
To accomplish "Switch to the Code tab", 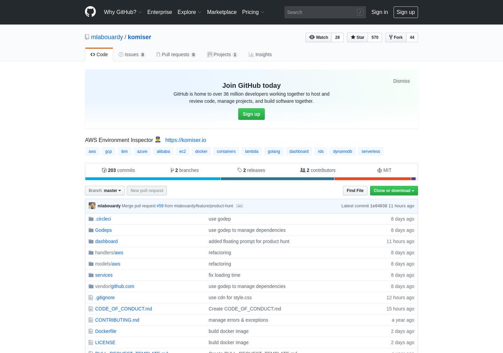I will tap(99, 55).
